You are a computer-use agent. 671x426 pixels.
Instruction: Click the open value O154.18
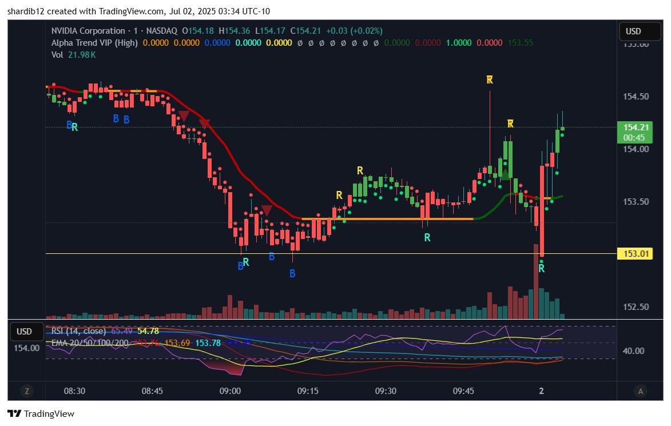tap(198, 31)
